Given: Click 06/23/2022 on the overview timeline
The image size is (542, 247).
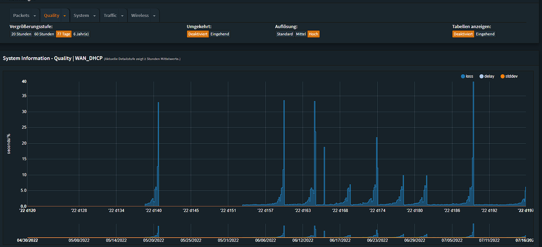Looking at the screenshot, I should 377,240.
